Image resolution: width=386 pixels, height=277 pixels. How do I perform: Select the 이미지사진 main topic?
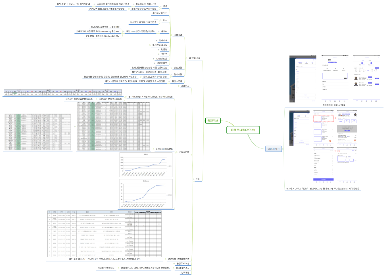(x=274, y=149)
